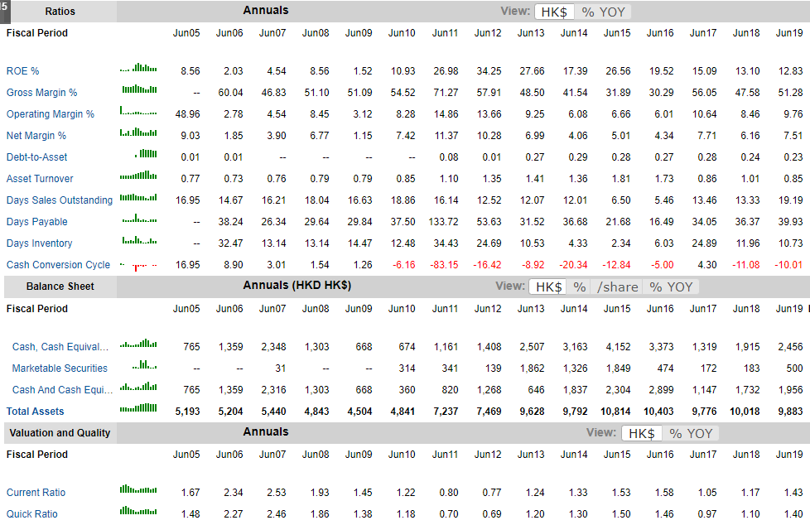Open the Days Payable link

point(36,222)
